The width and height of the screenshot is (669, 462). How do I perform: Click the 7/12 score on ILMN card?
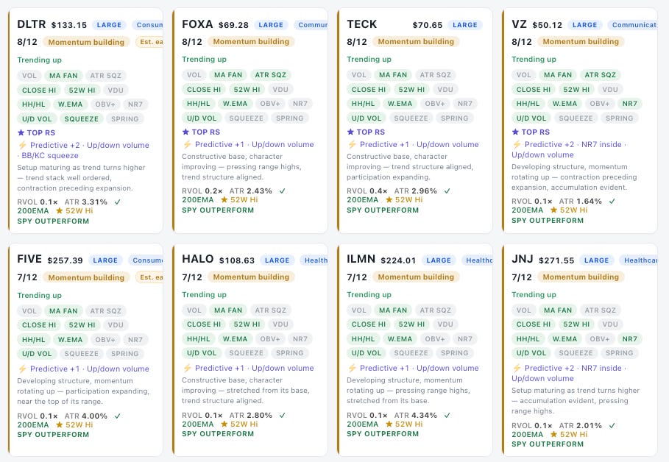click(357, 277)
